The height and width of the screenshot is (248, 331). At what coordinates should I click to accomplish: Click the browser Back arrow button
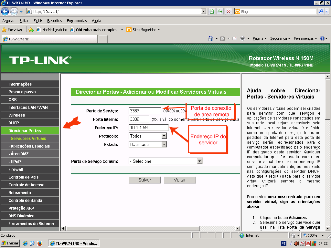(5, 11)
